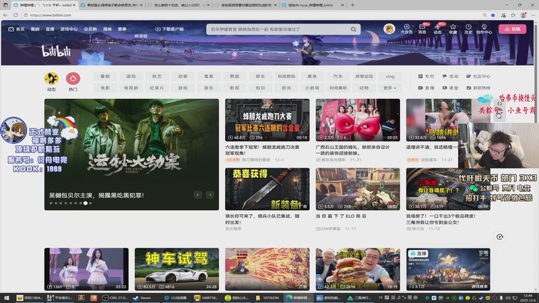Open the 恭喜获得 新装备 ad thumbnail
This screenshot has height=303, width=539.
[267, 189]
